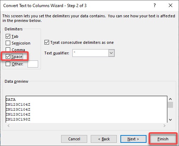
Task: Check the Other delimiter checkbox
Action: tap(8, 64)
